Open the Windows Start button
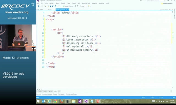This screenshot has height=105, width=176. click(x=38, y=101)
